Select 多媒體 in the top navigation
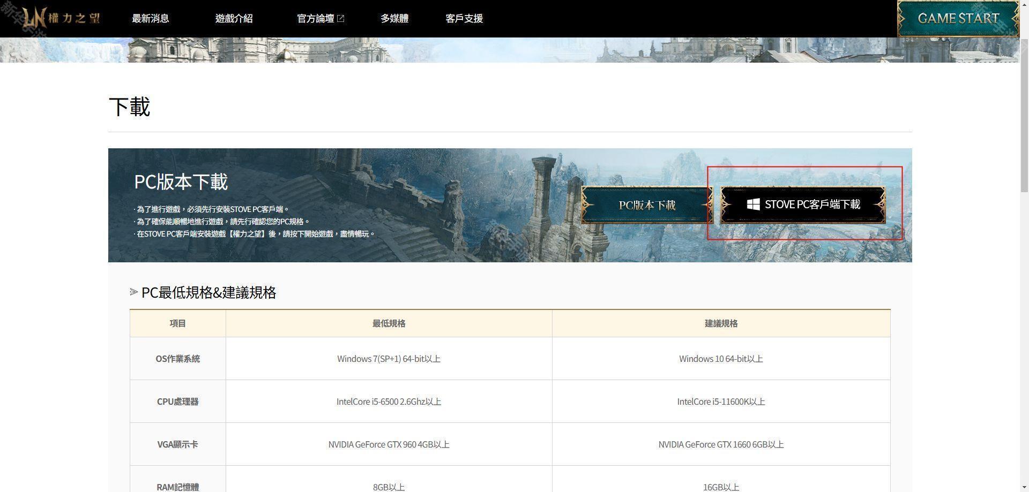Viewport: 1029px width, 492px height. coord(394,19)
